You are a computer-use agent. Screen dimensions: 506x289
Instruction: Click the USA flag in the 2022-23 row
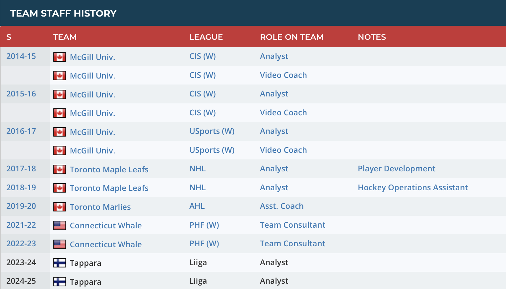(59, 244)
